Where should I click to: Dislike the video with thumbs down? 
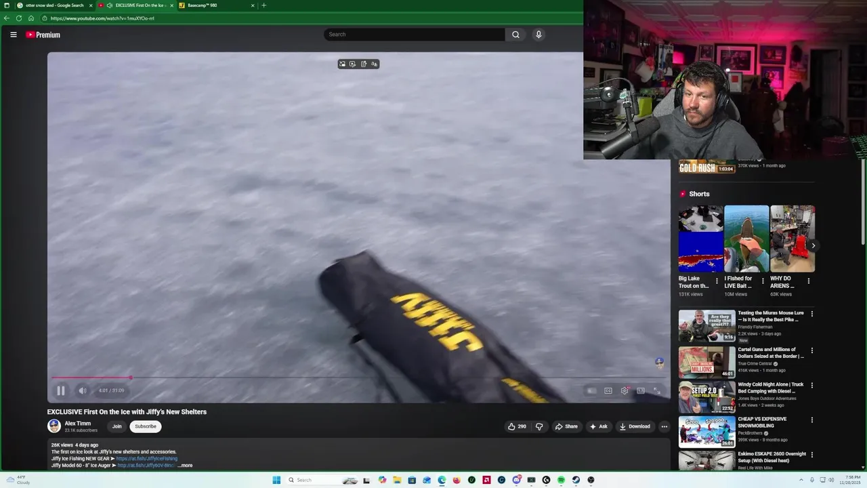point(539,426)
